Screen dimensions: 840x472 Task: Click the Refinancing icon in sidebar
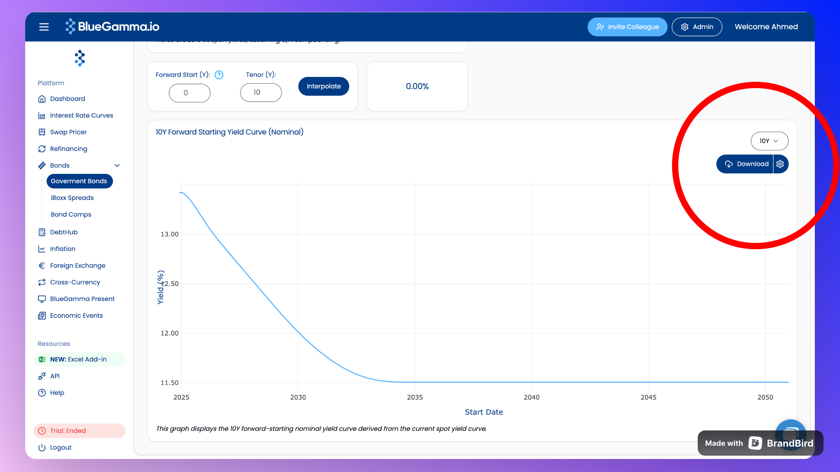[x=42, y=149]
